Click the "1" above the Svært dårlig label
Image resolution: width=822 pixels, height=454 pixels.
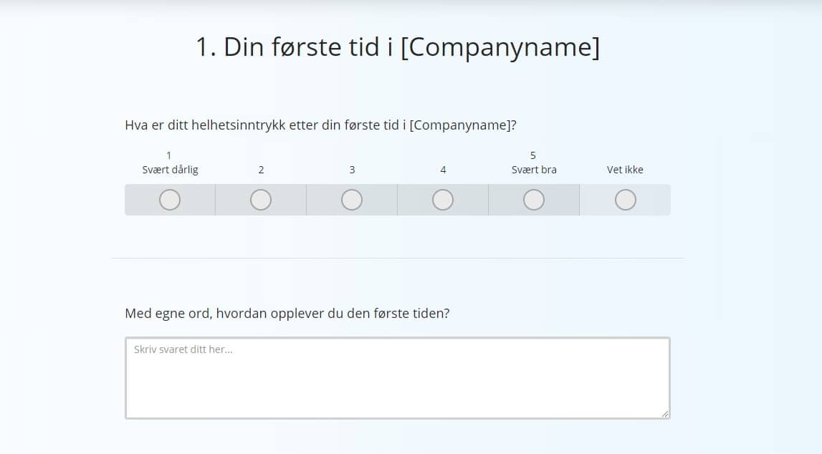tap(169, 154)
